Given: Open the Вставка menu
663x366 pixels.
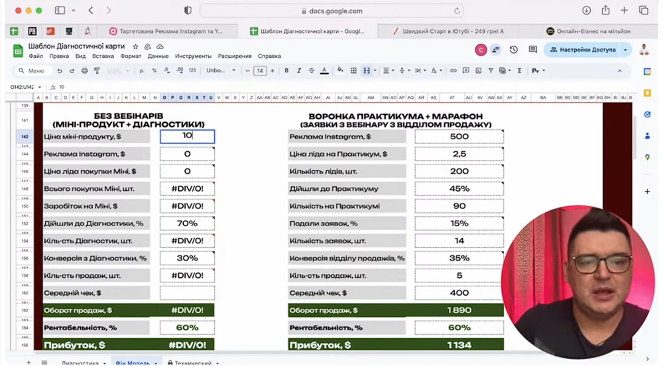Looking at the screenshot, I should [x=103, y=56].
